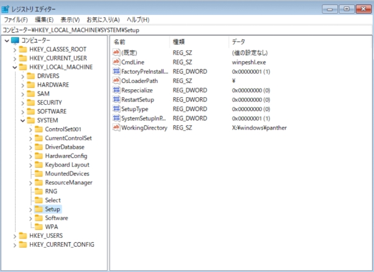This screenshot has height=272, width=374.
Task: Click the SOFTWARE folder icon
Action: click(31, 112)
